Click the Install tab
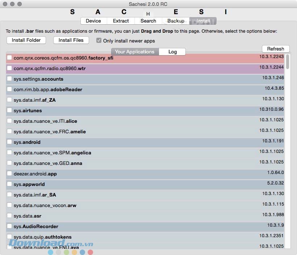 pos(203,21)
